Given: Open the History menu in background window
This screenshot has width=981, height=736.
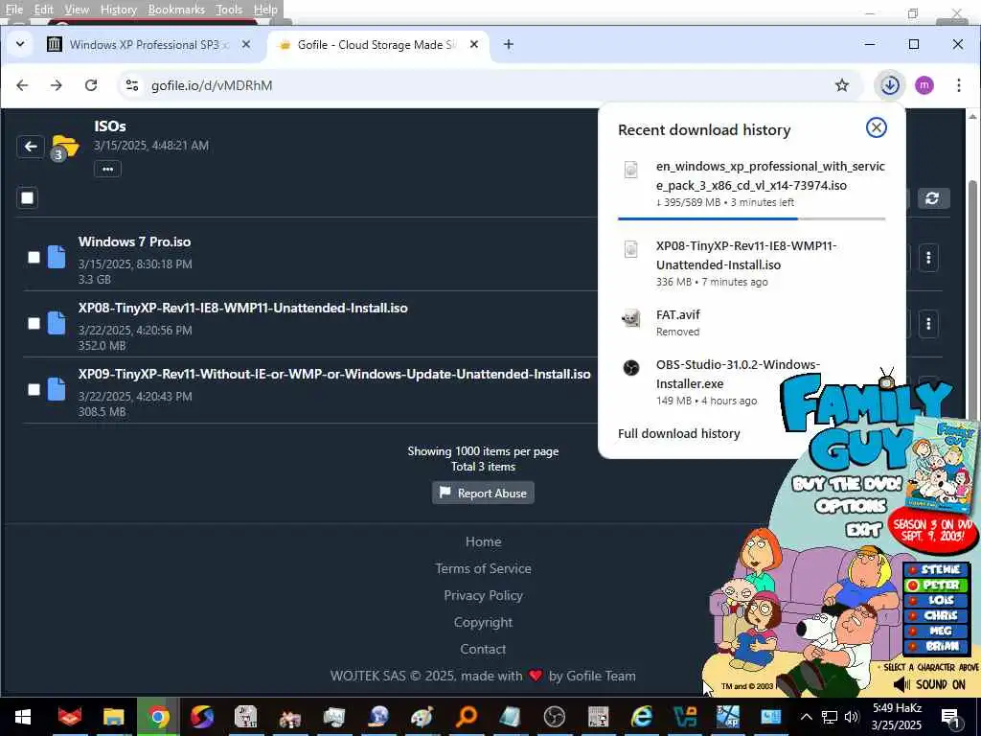Looking at the screenshot, I should point(118,10).
